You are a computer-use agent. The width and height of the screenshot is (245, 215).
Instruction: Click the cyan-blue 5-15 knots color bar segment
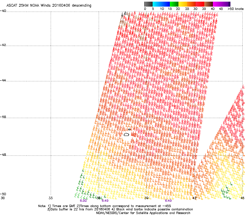(161, 4)
